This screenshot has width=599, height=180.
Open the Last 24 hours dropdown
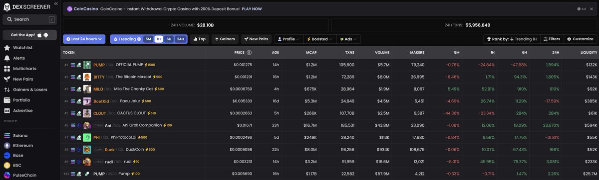(x=84, y=39)
